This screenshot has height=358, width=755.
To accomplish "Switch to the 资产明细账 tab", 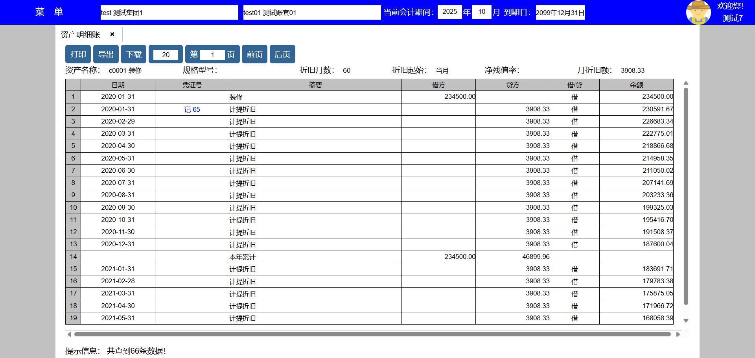I will click(x=80, y=35).
